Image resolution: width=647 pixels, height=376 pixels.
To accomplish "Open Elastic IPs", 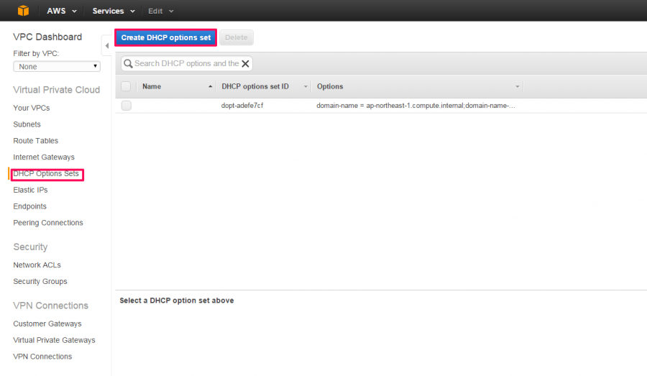I will pos(30,190).
